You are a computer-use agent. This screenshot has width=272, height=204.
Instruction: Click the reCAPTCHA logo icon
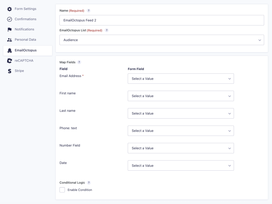(x=10, y=60)
